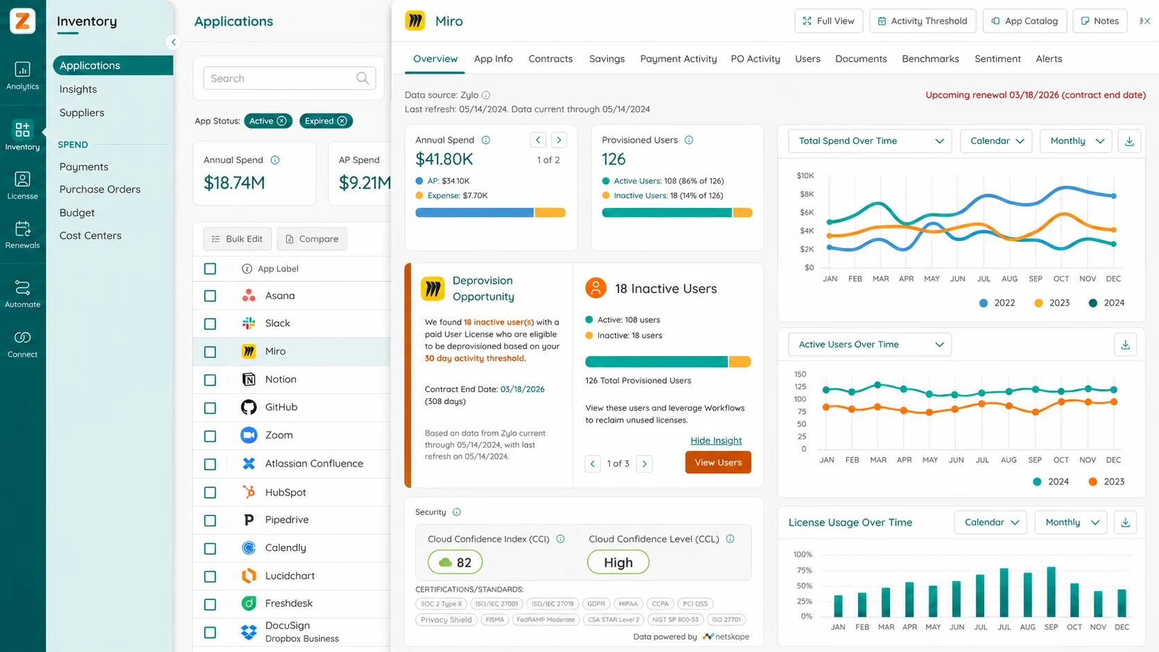Open Full View of Miro
The image size is (1159, 652).
(x=828, y=21)
